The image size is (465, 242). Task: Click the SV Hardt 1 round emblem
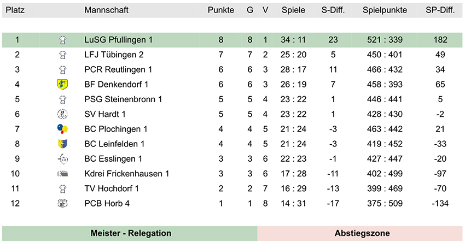click(62, 114)
